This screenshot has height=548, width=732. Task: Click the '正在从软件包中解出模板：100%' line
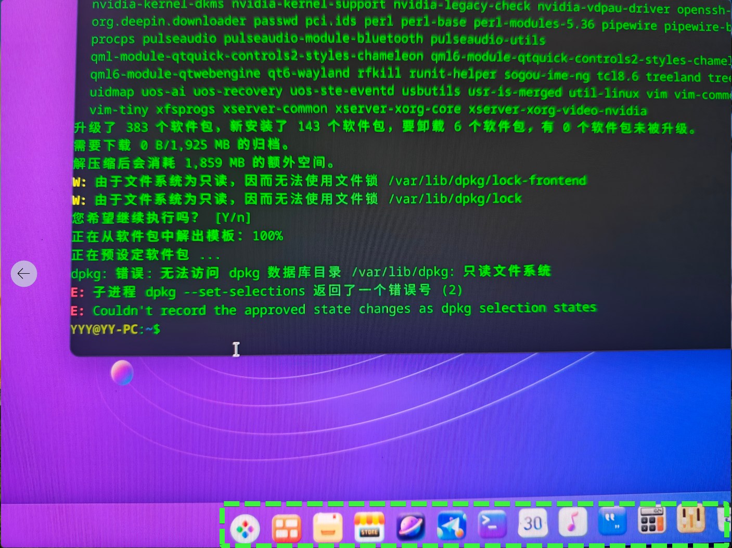pyautogui.click(x=177, y=236)
